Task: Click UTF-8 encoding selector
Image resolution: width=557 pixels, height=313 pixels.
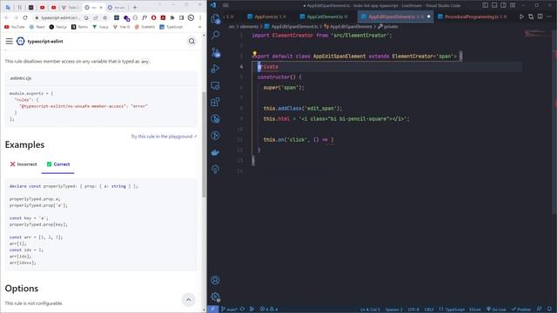Action: point(413,310)
